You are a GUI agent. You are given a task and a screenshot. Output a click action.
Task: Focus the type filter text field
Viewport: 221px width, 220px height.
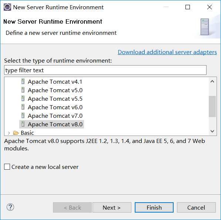click(x=105, y=70)
